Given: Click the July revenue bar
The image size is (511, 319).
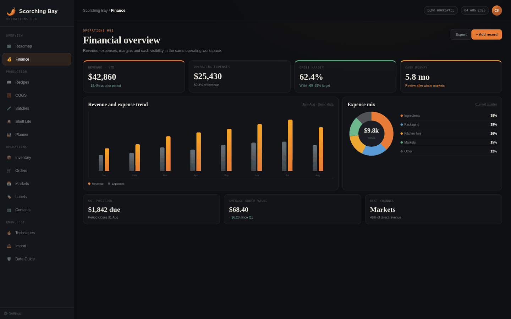Looking at the screenshot, I should pyautogui.click(x=290, y=145).
